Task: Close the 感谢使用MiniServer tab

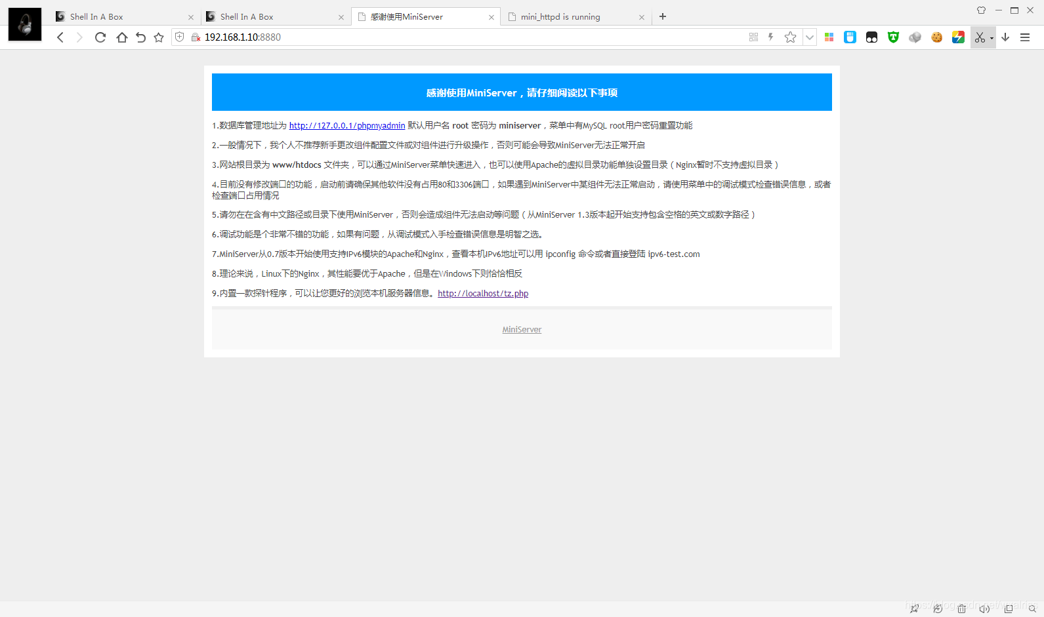Action: coord(491,18)
